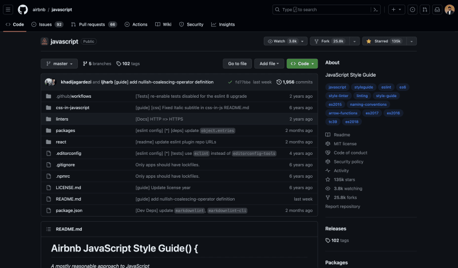Click the commit hash fd77bbe
Viewport: 458px width, 268px height.
tap(243, 82)
